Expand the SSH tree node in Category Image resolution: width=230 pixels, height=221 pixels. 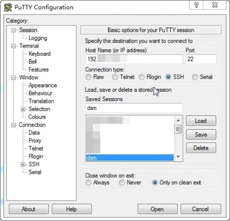[23, 165]
